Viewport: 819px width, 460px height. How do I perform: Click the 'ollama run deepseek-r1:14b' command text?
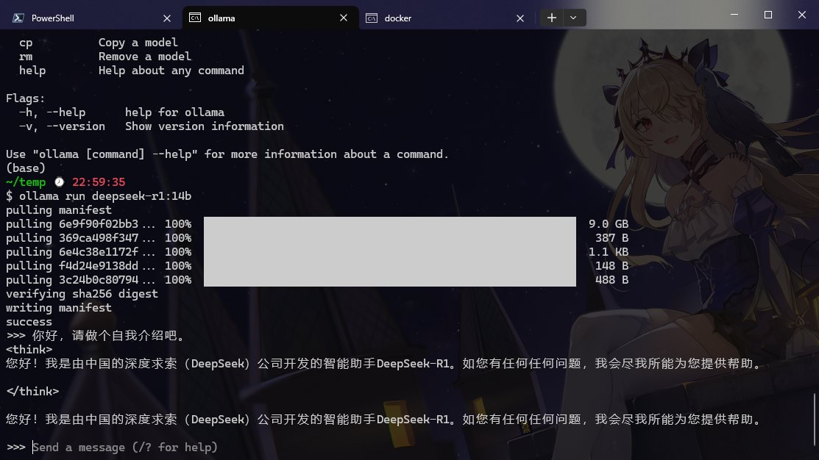pos(105,196)
